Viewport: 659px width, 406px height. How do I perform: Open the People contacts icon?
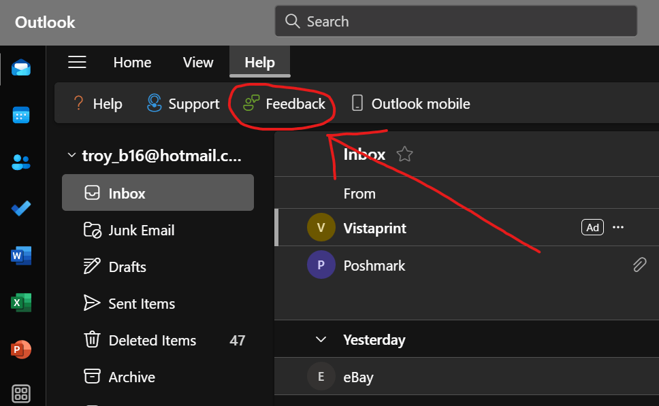(x=21, y=162)
